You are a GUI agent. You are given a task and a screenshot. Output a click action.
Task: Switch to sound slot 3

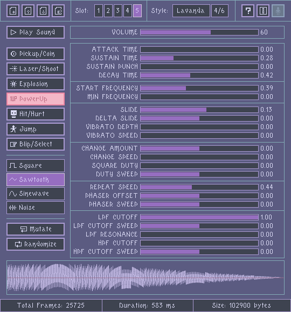tap(118, 11)
